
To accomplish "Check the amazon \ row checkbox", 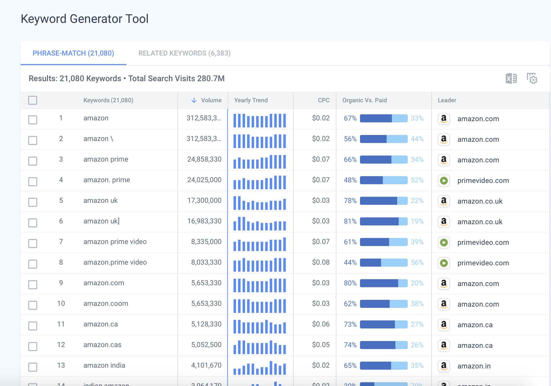I will [x=33, y=140].
